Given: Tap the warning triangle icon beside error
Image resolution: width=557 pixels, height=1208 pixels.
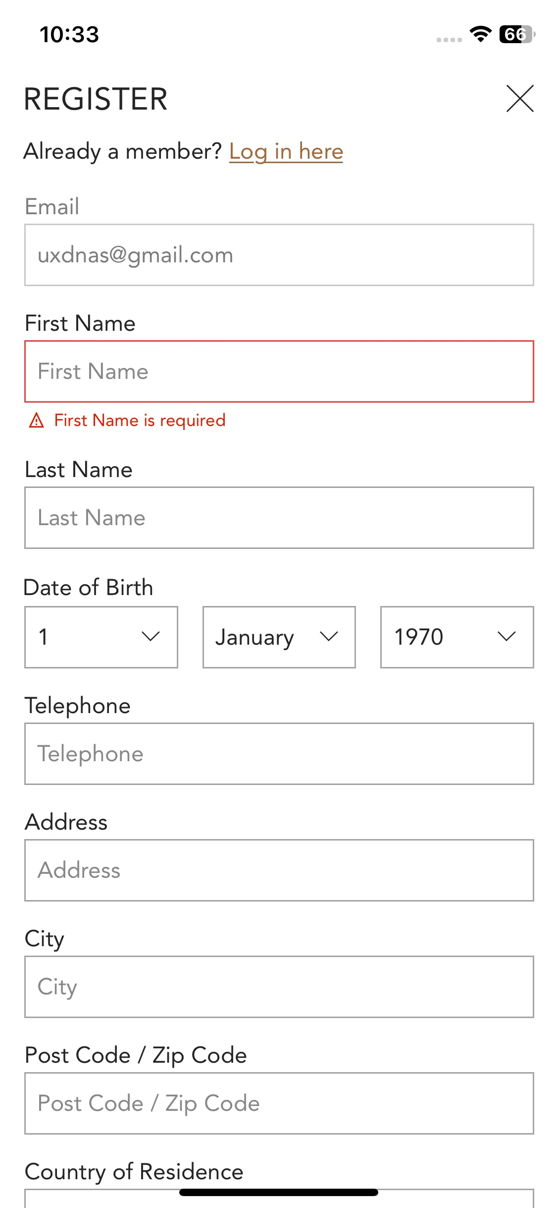Looking at the screenshot, I should pyautogui.click(x=37, y=421).
